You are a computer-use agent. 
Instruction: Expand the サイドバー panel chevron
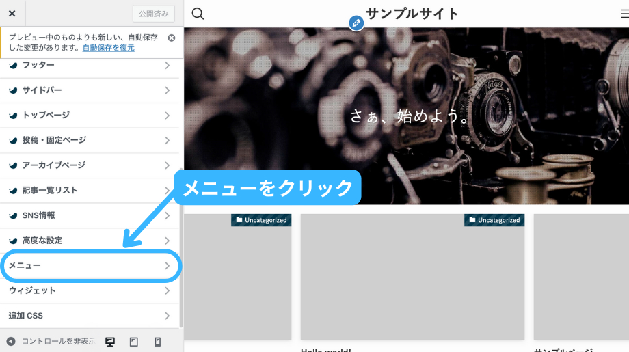click(x=167, y=90)
